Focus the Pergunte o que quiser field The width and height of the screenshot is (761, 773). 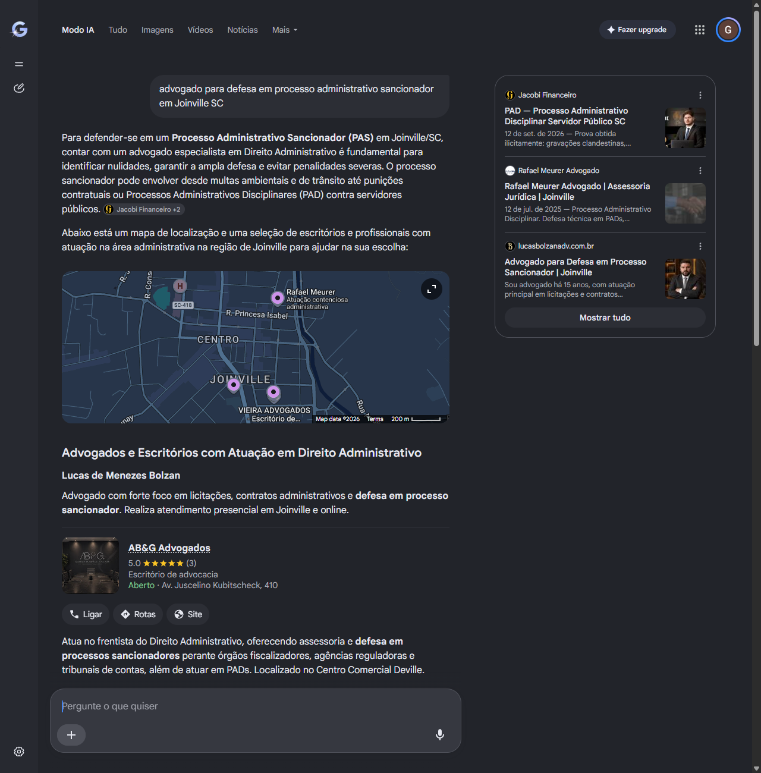click(x=256, y=706)
